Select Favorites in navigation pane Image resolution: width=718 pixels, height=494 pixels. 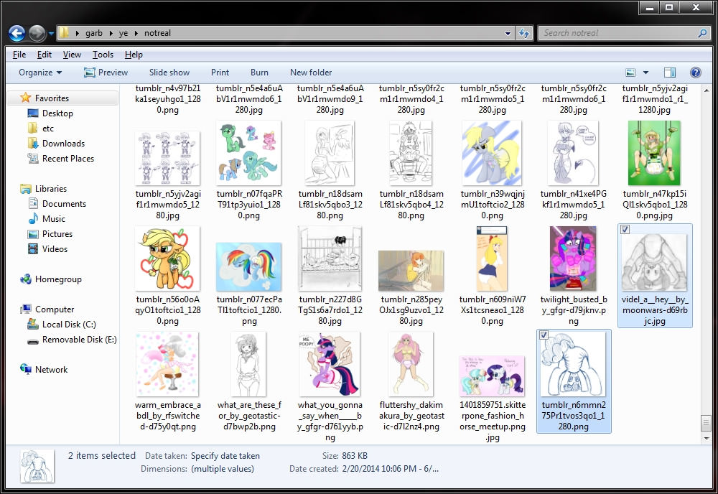click(x=52, y=98)
